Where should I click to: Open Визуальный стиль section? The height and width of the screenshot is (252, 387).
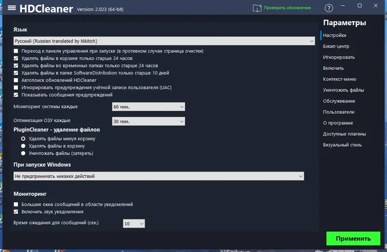click(342, 145)
